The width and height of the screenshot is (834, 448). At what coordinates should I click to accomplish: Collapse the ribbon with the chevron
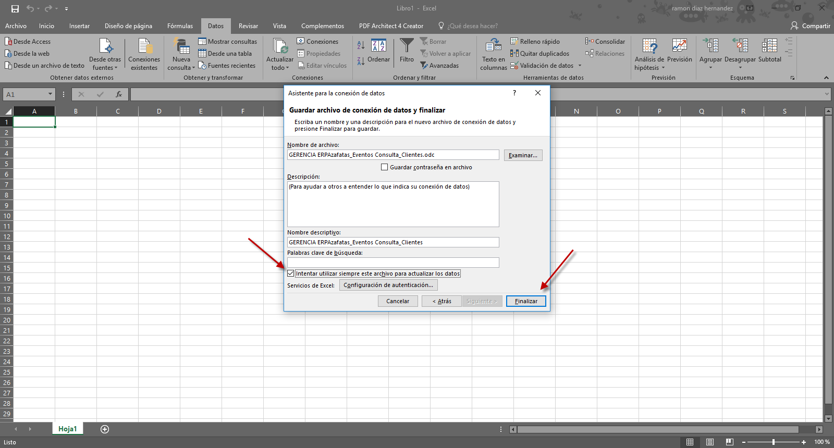pos(826,78)
